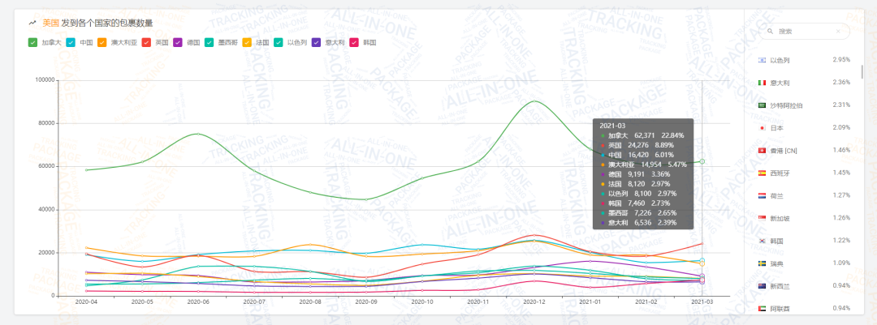Screen dimensions: 877x325
Task: Disable the 英国 legend checkbox
Action: [x=147, y=42]
